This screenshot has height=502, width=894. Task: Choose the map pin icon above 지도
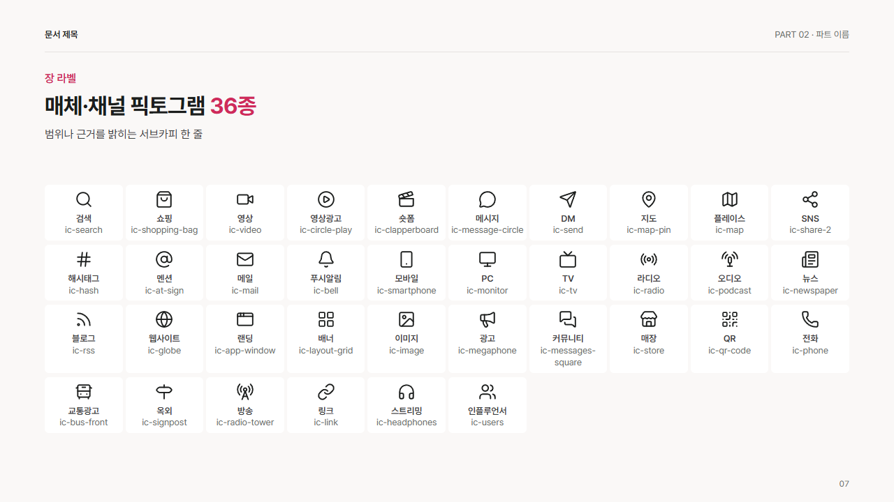[649, 199]
